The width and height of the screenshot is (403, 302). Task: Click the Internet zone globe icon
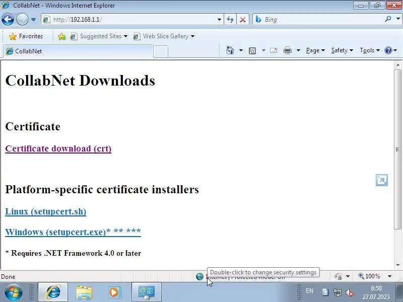click(x=199, y=276)
